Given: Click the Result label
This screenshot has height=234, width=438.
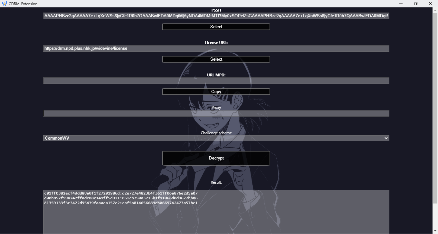Looking at the screenshot, I should coord(216,182).
